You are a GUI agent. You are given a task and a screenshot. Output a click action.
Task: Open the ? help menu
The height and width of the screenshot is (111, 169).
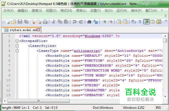pyautogui.click(x=162, y=11)
